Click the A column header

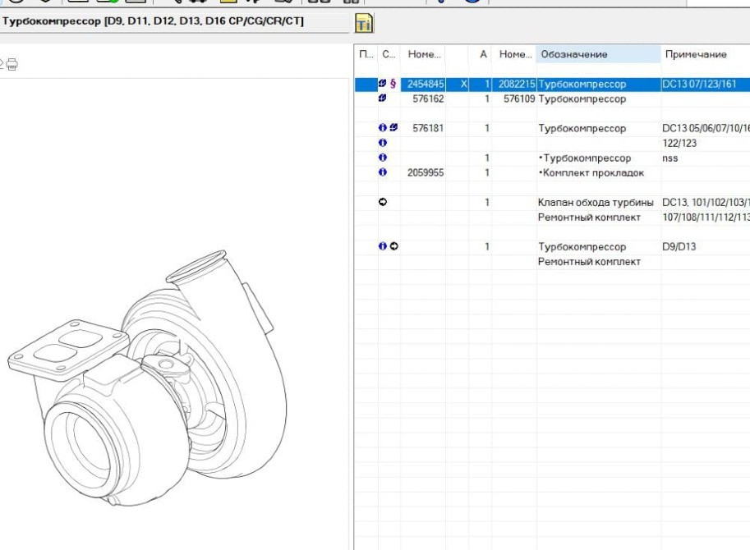tap(484, 54)
